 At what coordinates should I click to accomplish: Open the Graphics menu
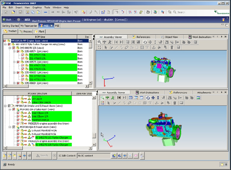pos(37,8)
